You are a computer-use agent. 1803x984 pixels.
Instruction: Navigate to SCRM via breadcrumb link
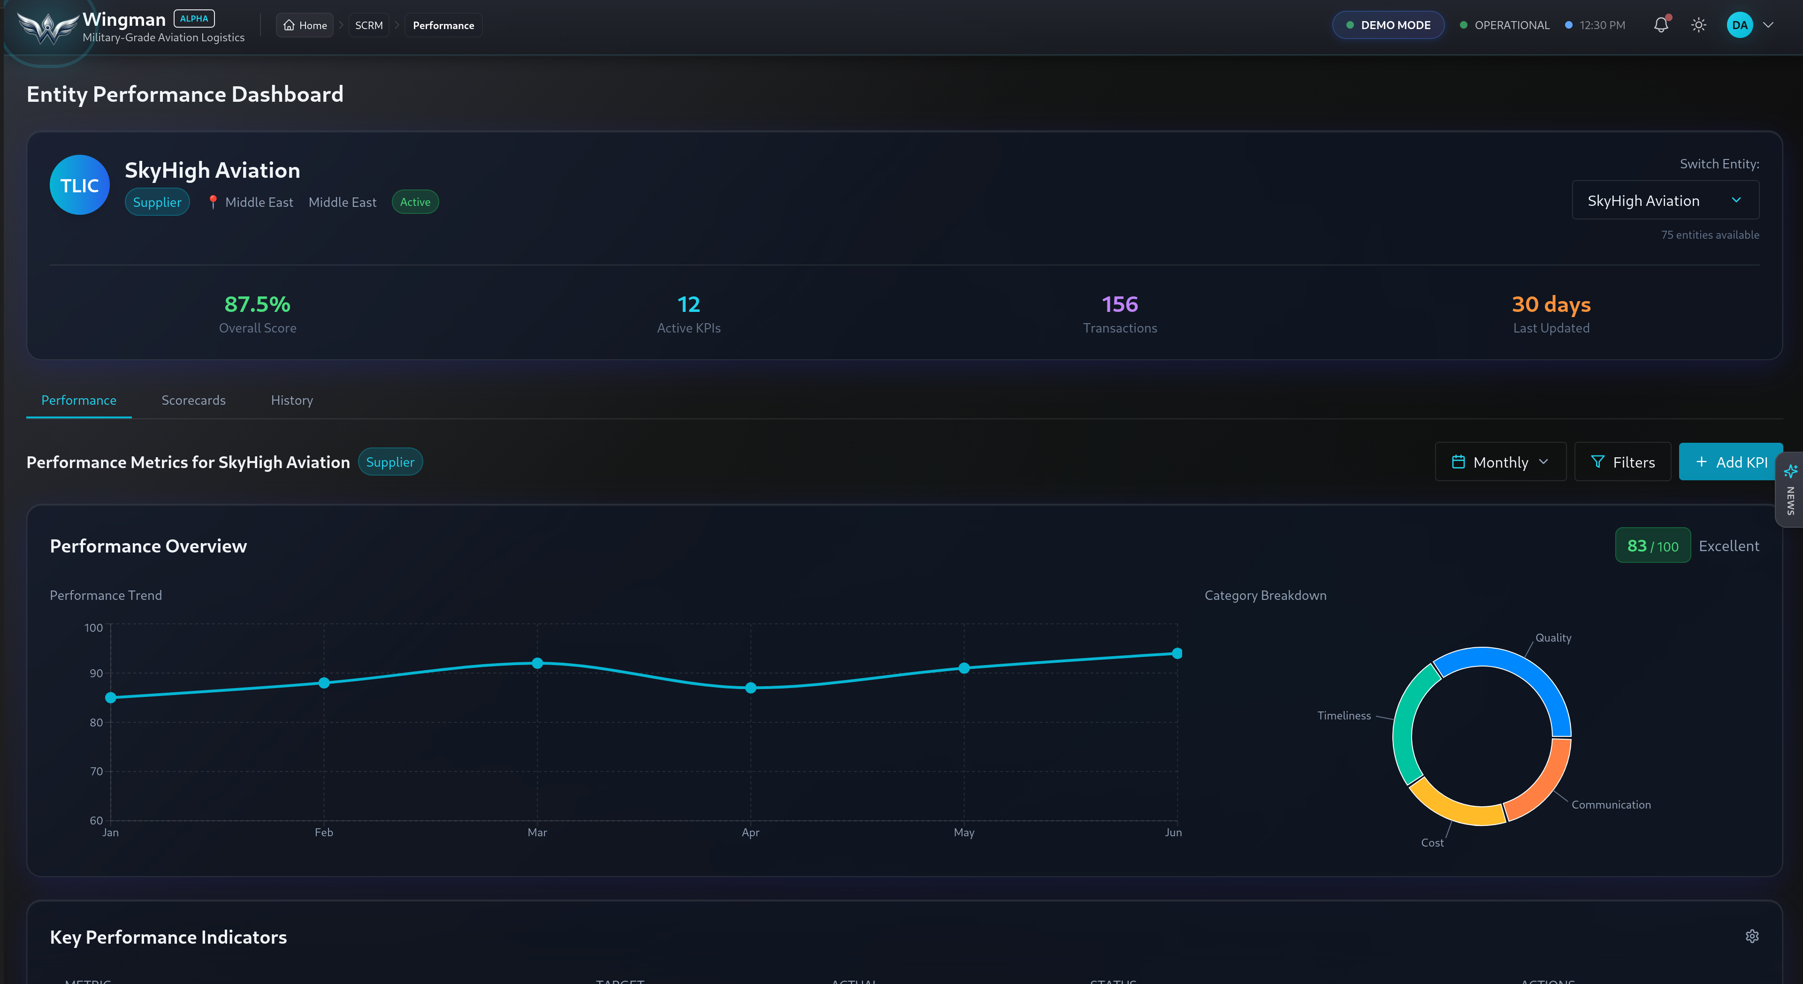[x=369, y=24]
